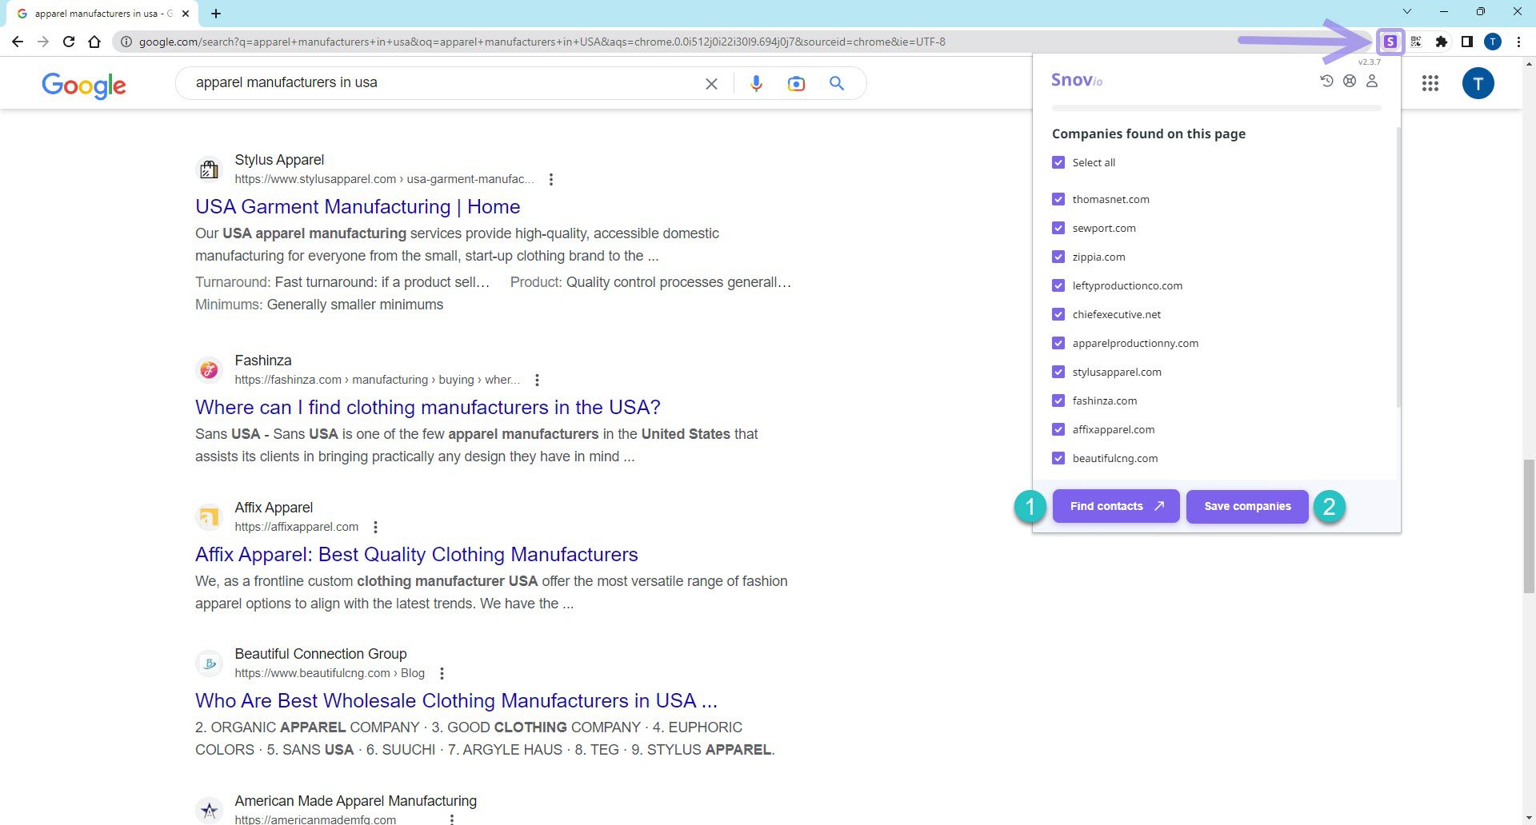Image resolution: width=1536 pixels, height=825 pixels.
Task: Open Snov.io account profile icon
Action: [x=1372, y=81]
